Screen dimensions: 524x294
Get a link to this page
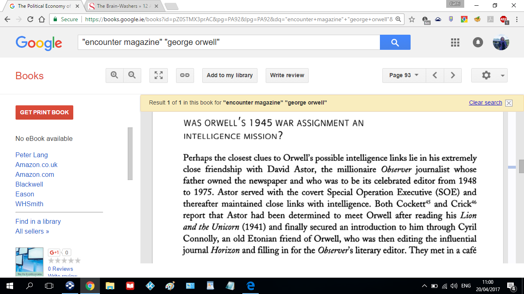click(x=185, y=76)
